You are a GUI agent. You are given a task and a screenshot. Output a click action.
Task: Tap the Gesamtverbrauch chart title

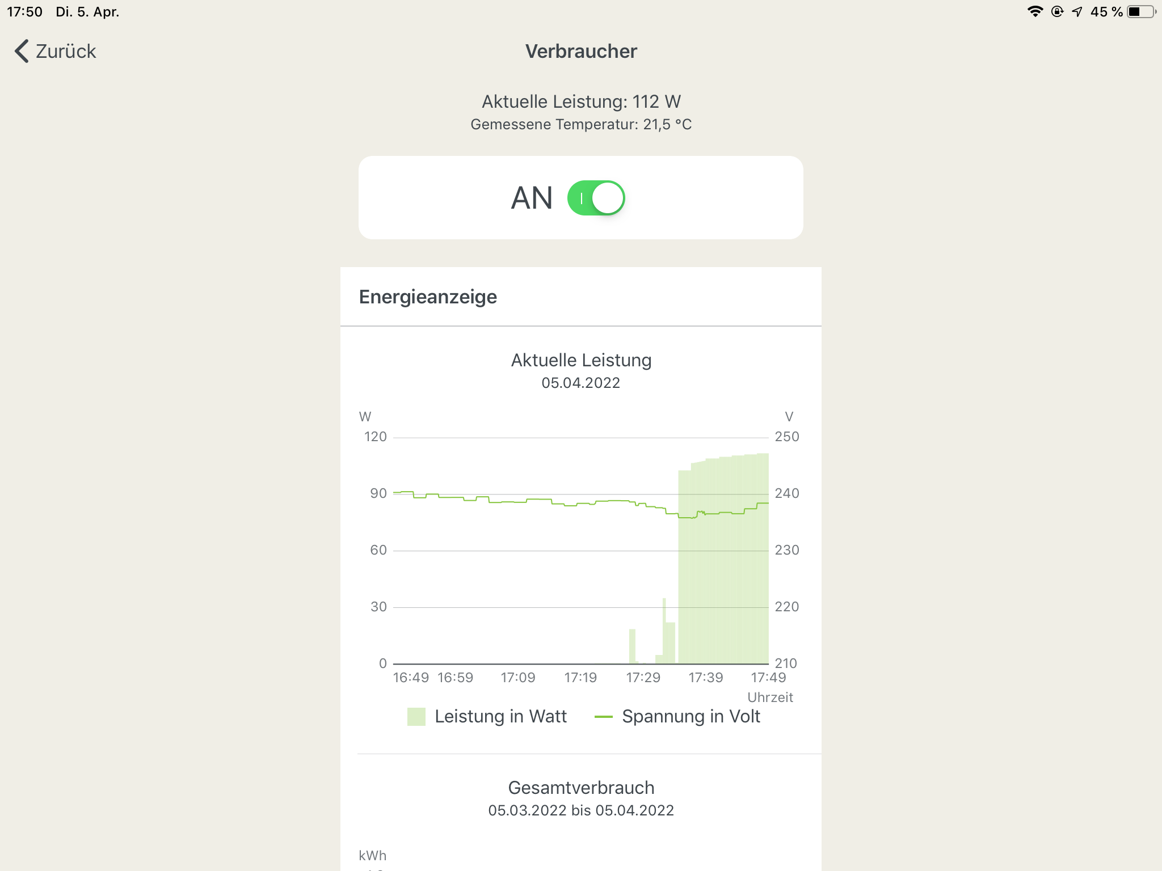(x=581, y=788)
